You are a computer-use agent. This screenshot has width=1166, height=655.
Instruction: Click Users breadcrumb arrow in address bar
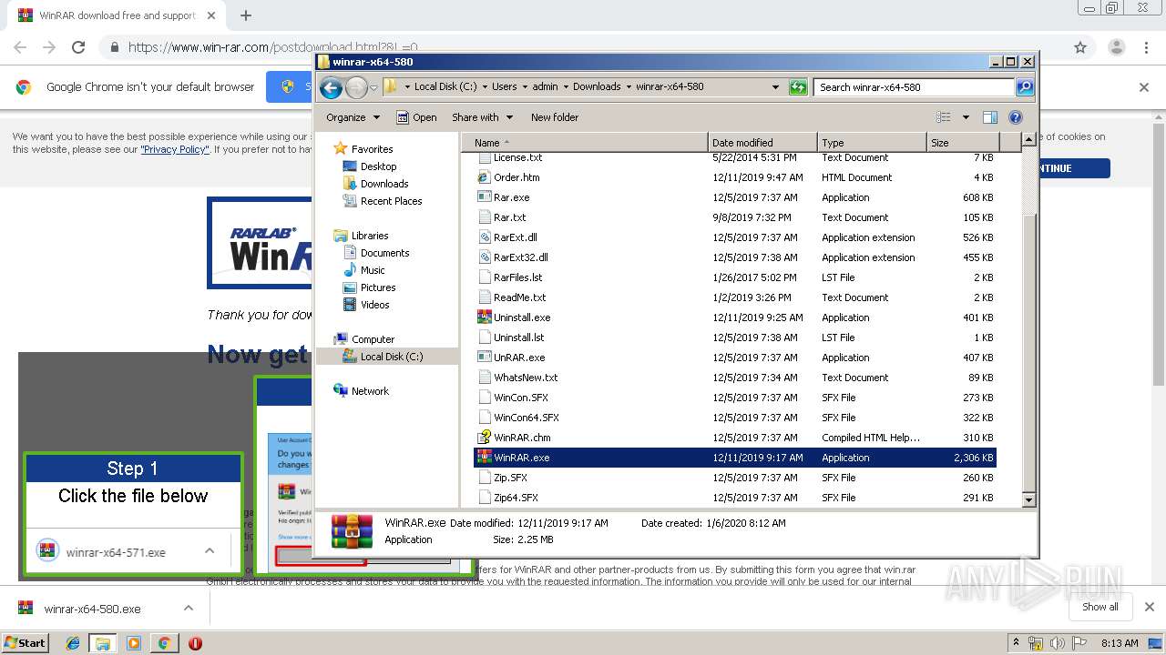click(x=525, y=87)
